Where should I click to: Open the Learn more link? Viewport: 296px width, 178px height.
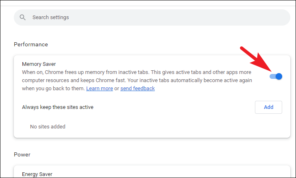tap(99, 88)
